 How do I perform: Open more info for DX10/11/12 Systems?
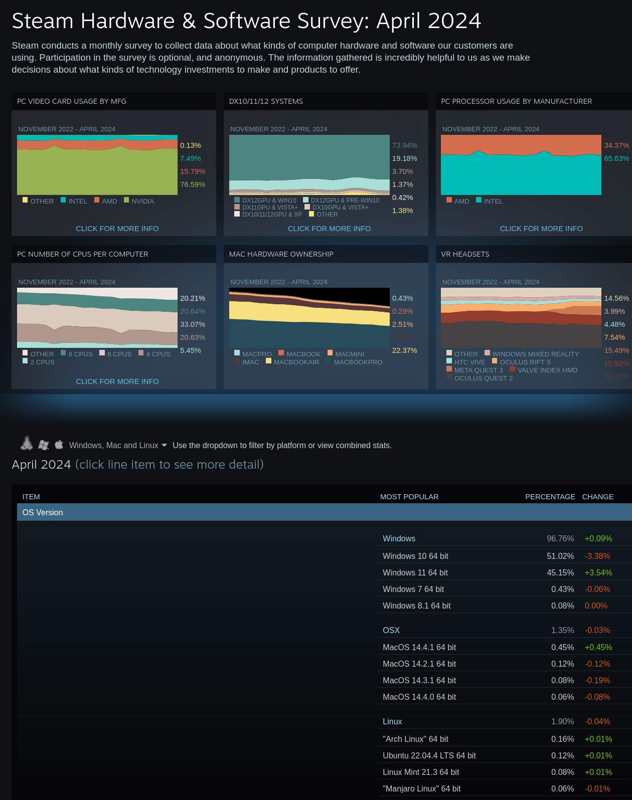(x=330, y=229)
